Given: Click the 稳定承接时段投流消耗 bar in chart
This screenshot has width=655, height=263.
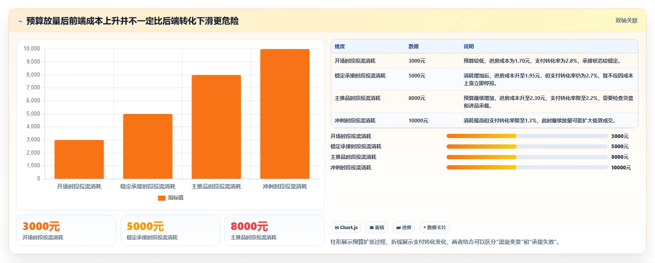Looking at the screenshot, I should tap(148, 146).
